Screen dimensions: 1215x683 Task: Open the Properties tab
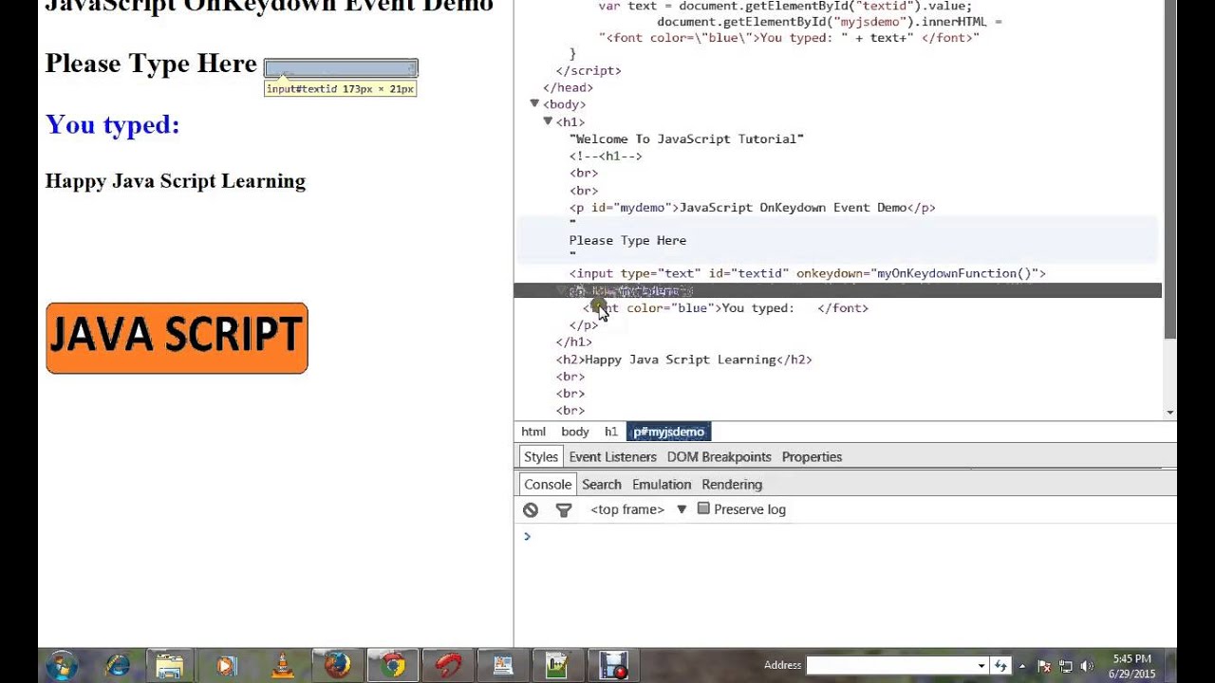click(812, 457)
